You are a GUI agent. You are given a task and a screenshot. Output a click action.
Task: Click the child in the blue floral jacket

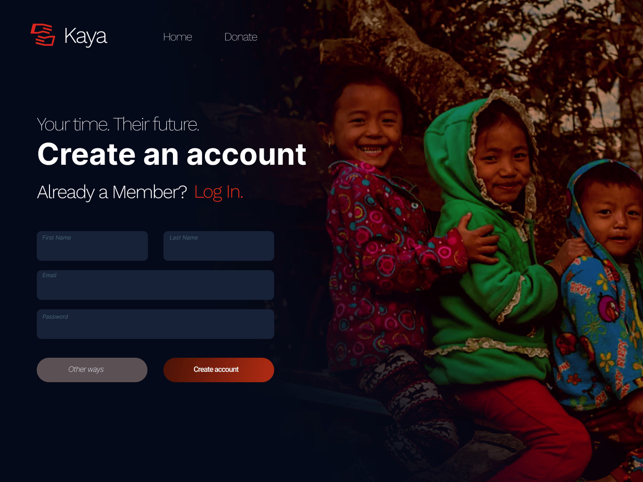coord(603,282)
